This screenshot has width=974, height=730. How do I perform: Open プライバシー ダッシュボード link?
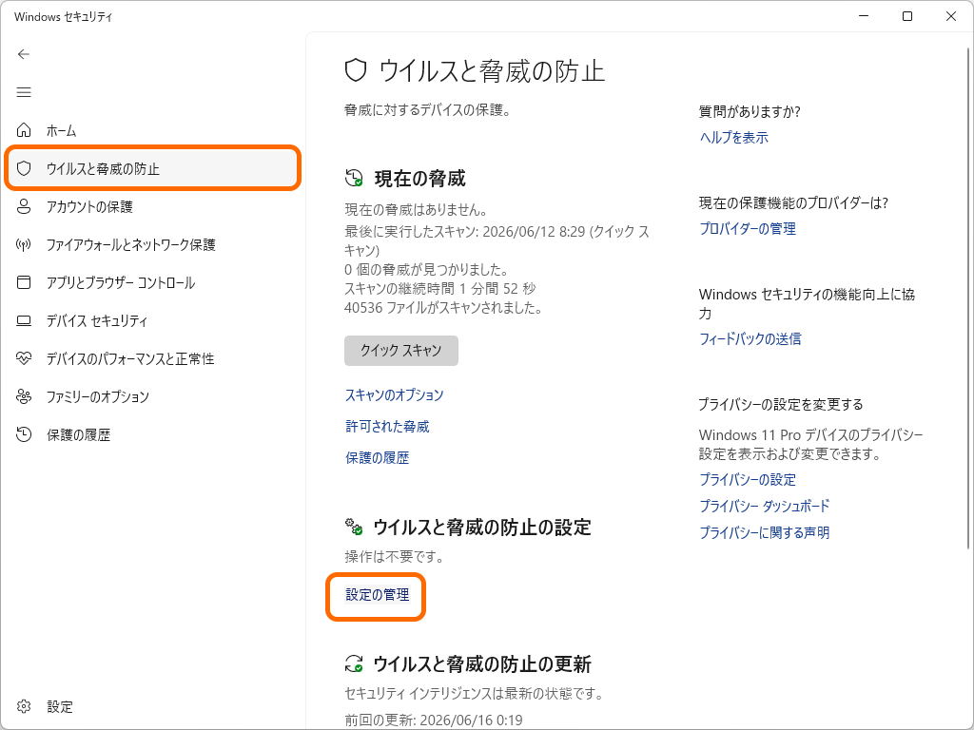coord(764,506)
